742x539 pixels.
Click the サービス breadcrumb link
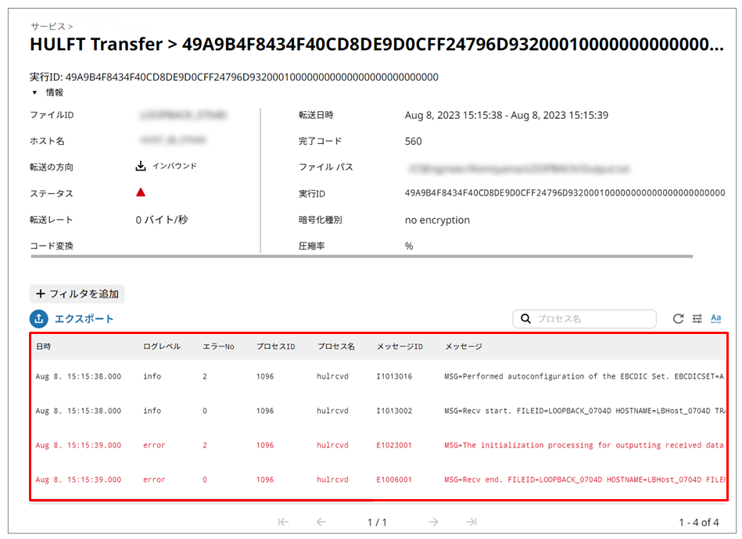coord(48,27)
